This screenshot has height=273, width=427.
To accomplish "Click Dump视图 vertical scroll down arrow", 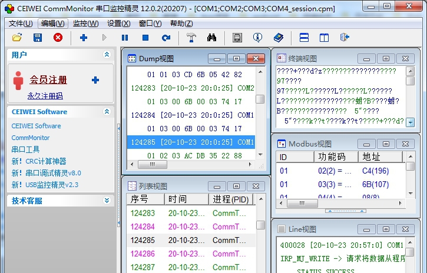I will (x=260, y=155).
